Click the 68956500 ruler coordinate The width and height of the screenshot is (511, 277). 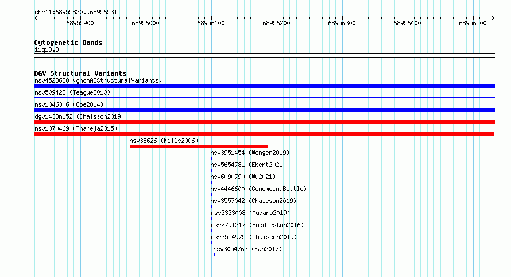click(473, 23)
